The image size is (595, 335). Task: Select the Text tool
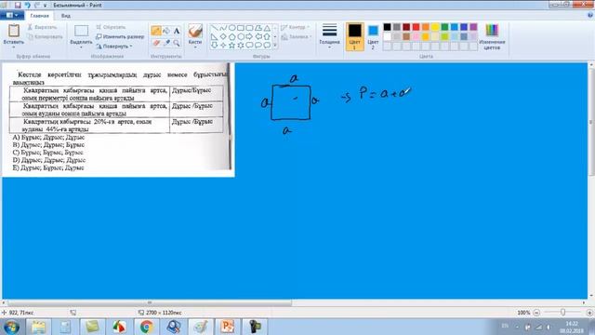pyautogui.click(x=177, y=31)
